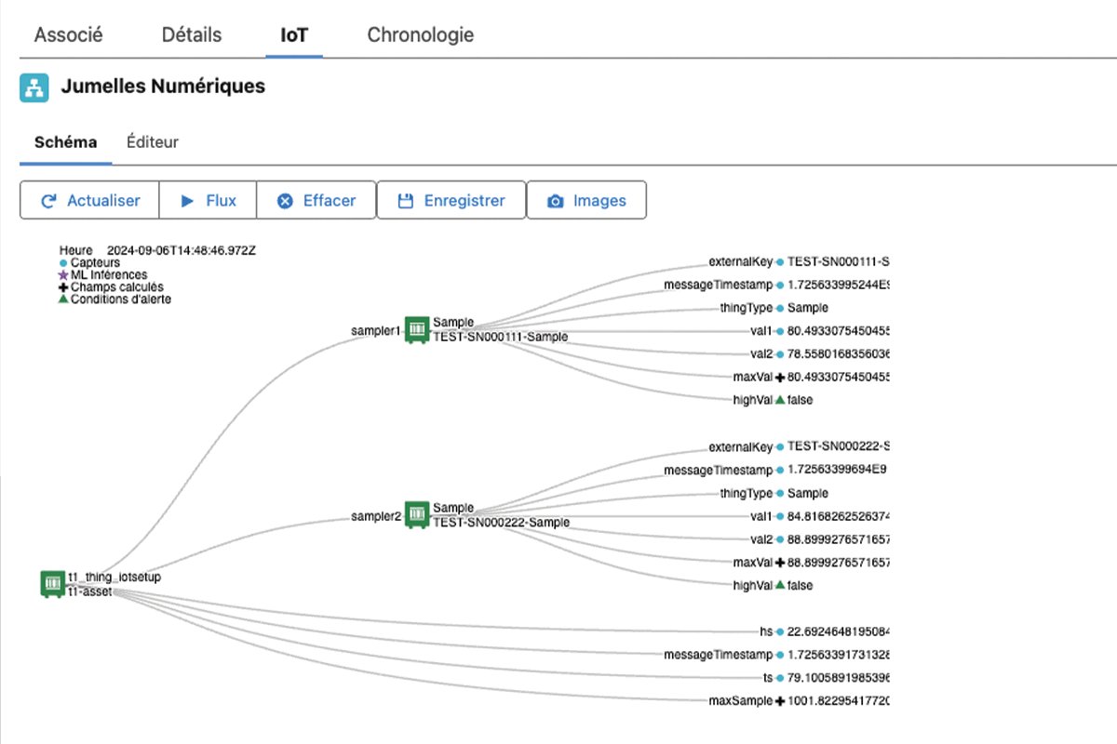Viewport: 1117px width, 744px height.
Task: Click the TEST-SN000111-Sample node label
Action: (500, 337)
